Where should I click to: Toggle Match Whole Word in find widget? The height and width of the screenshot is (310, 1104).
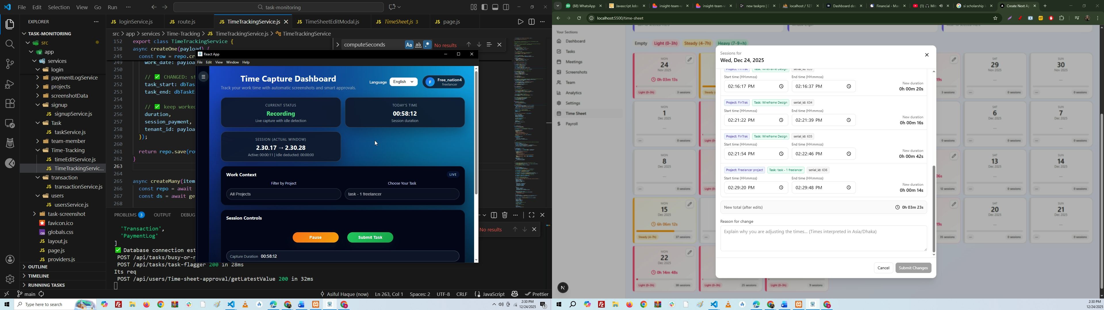pos(418,45)
